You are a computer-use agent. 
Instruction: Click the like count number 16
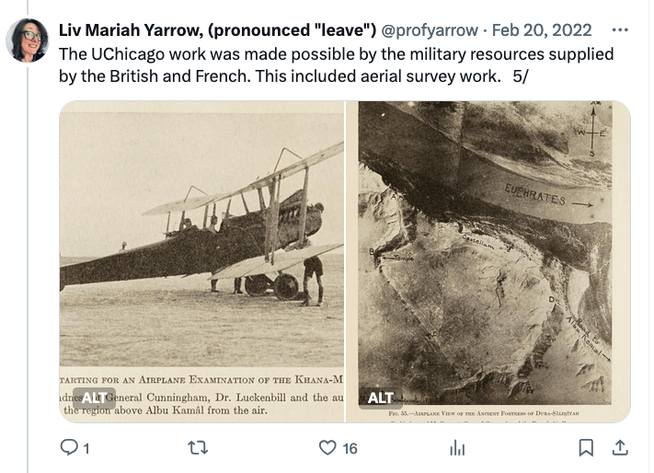pyautogui.click(x=350, y=448)
